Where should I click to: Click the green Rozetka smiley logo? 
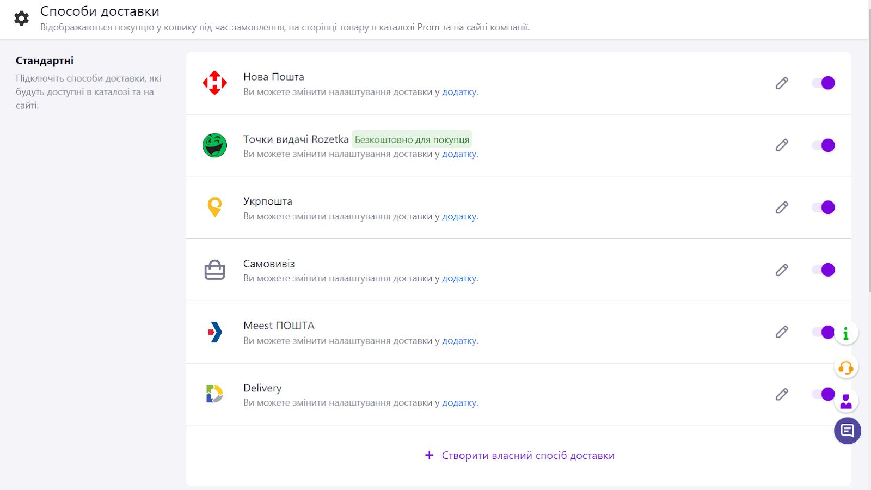(x=214, y=145)
